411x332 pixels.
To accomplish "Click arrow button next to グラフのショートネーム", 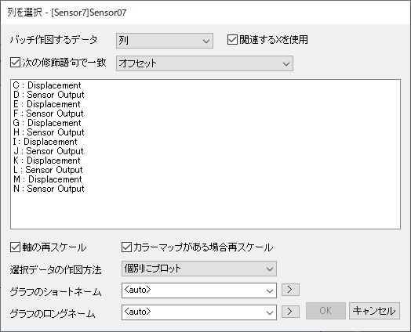I will click(290, 290).
